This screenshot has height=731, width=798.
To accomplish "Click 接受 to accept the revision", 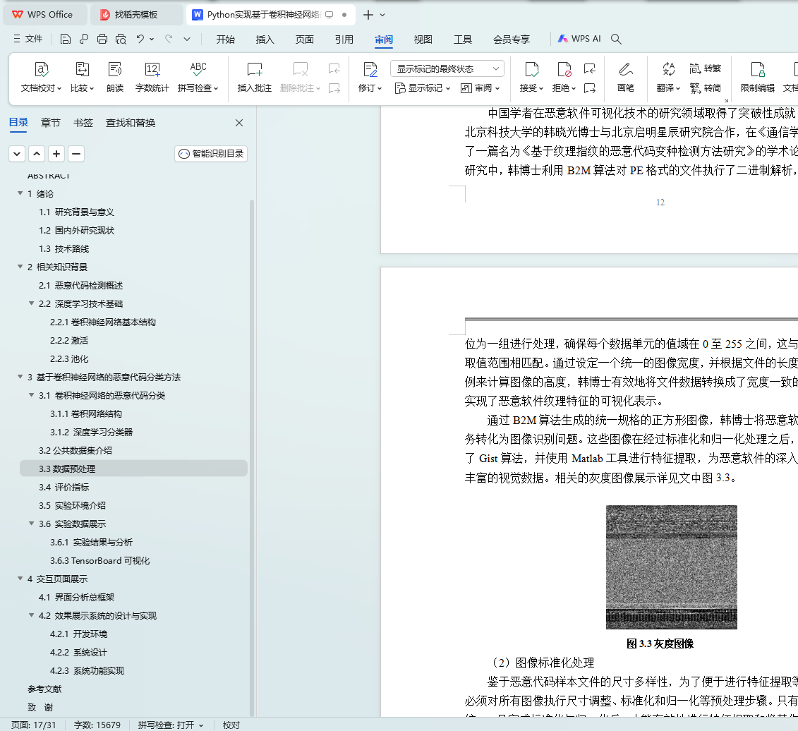I will coord(531,77).
